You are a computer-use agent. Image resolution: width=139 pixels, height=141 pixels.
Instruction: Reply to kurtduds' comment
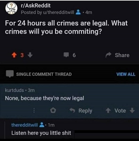[81, 111]
